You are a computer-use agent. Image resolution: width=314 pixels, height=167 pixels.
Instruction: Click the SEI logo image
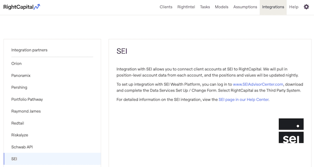(291, 131)
